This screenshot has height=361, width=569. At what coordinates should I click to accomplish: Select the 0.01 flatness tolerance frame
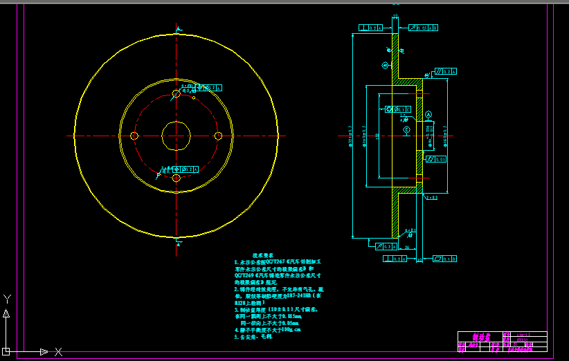coord(436,159)
